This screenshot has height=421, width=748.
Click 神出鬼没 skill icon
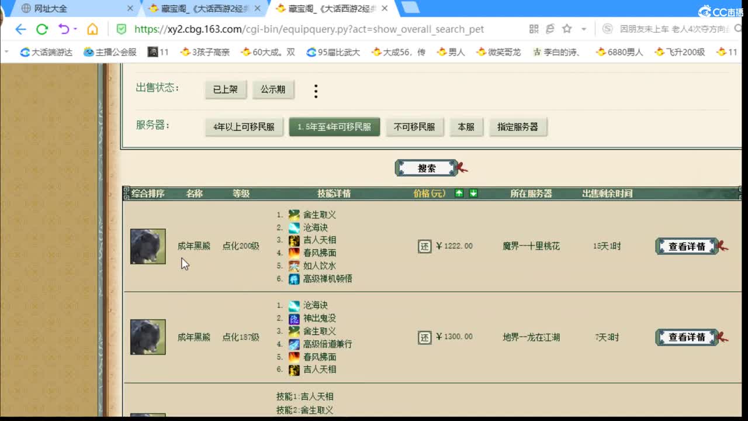coord(294,319)
